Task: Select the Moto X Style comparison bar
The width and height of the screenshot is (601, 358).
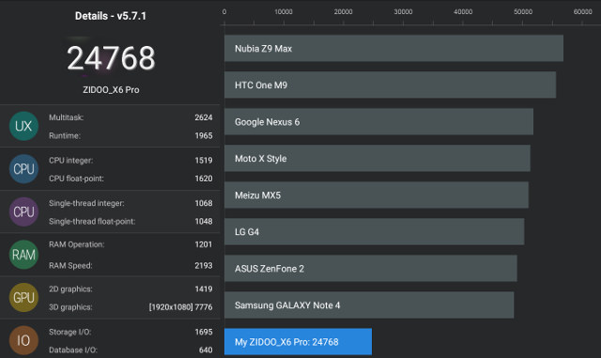Action: point(378,158)
